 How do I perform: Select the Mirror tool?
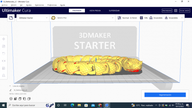(4, 61)
